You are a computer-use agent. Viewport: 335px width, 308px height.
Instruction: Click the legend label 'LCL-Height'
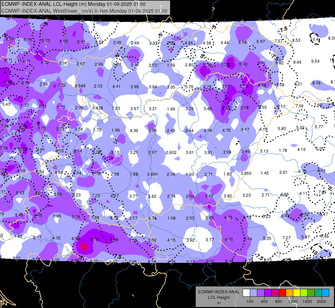click(x=219, y=297)
